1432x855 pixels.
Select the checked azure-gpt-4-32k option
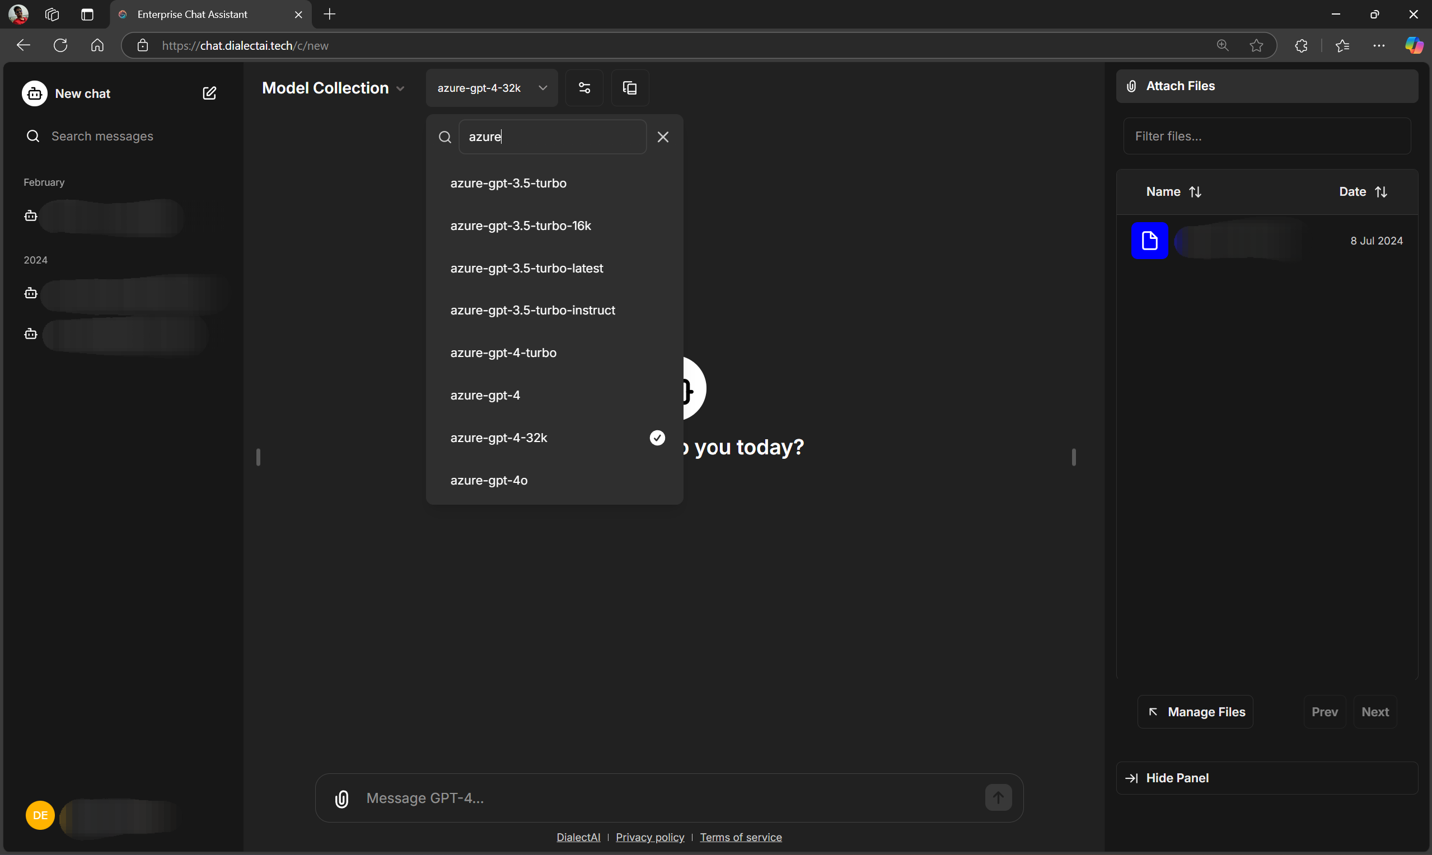554,438
